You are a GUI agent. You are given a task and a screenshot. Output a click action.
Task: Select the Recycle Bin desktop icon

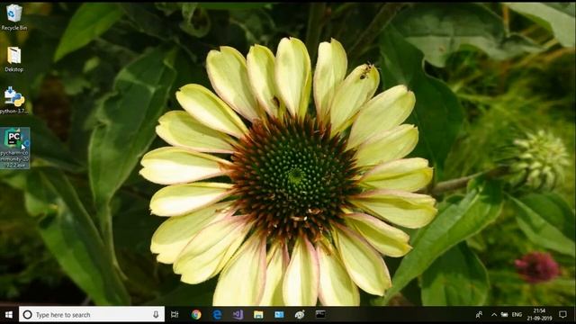point(14,17)
